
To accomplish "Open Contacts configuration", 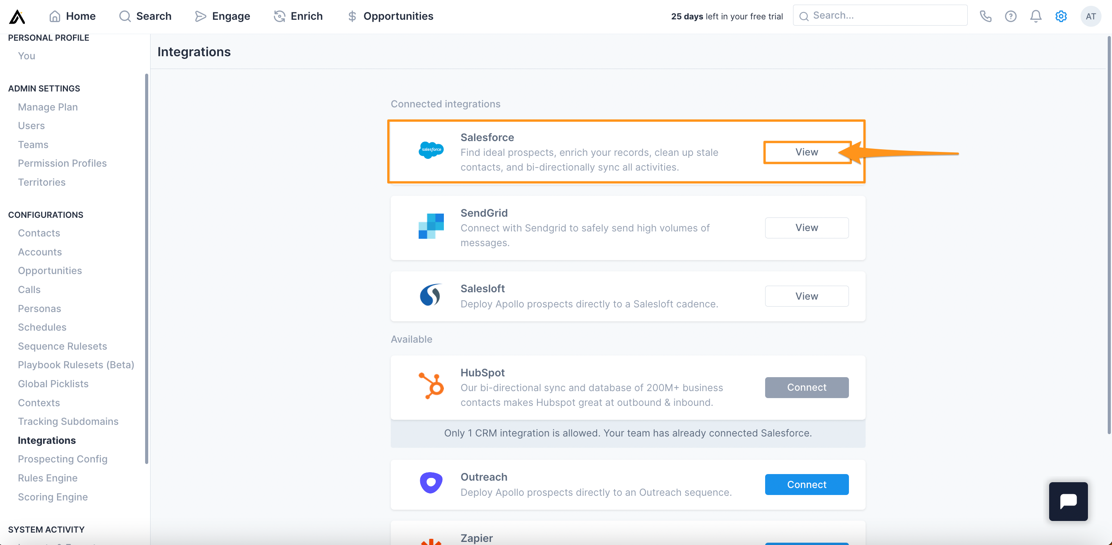I will (39, 233).
